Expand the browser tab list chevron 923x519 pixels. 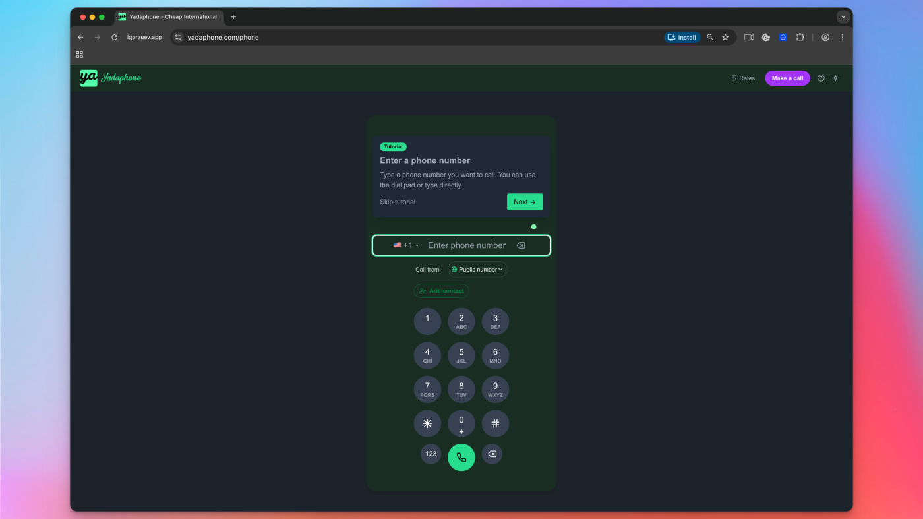843,17
